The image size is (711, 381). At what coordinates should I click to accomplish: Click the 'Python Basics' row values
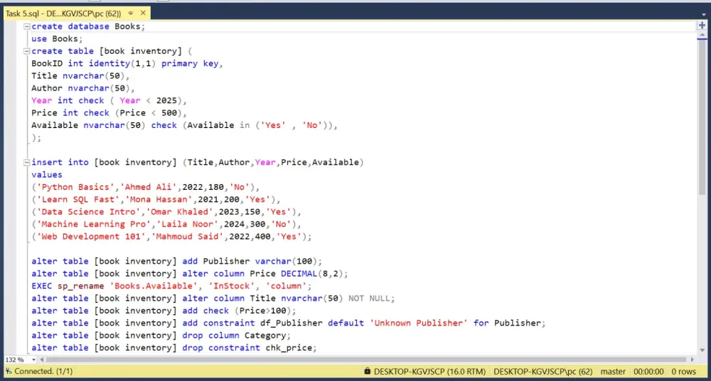click(x=145, y=187)
